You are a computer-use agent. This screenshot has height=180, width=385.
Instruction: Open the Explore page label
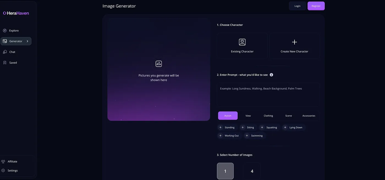(14, 30)
